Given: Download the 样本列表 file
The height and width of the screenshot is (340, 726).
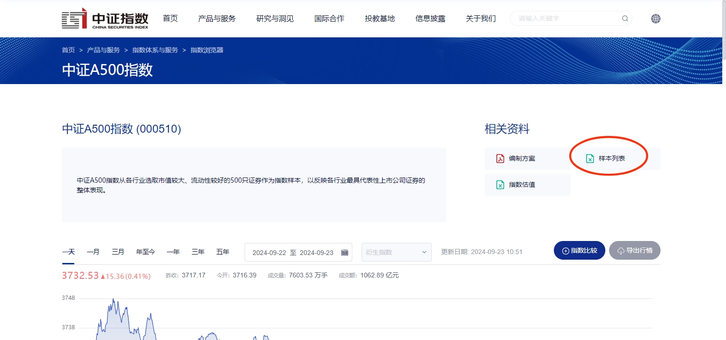Looking at the screenshot, I should tap(617, 158).
